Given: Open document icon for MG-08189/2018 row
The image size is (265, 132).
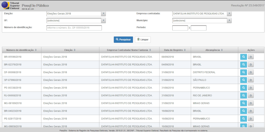Looking at the screenshot, I should (x=251, y=103).
